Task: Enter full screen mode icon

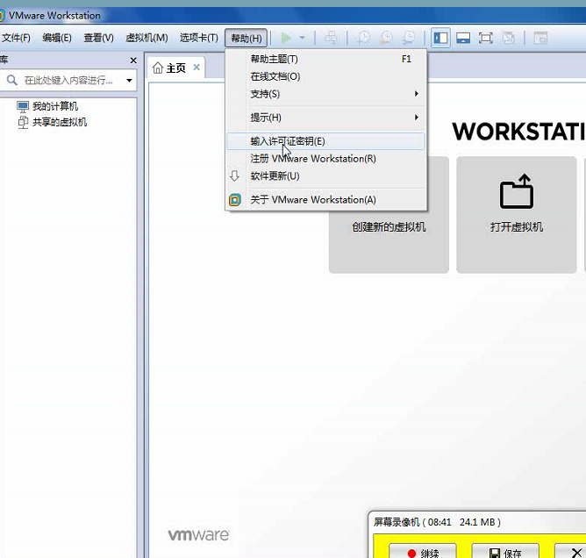Action: pyautogui.click(x=485, y=38)
